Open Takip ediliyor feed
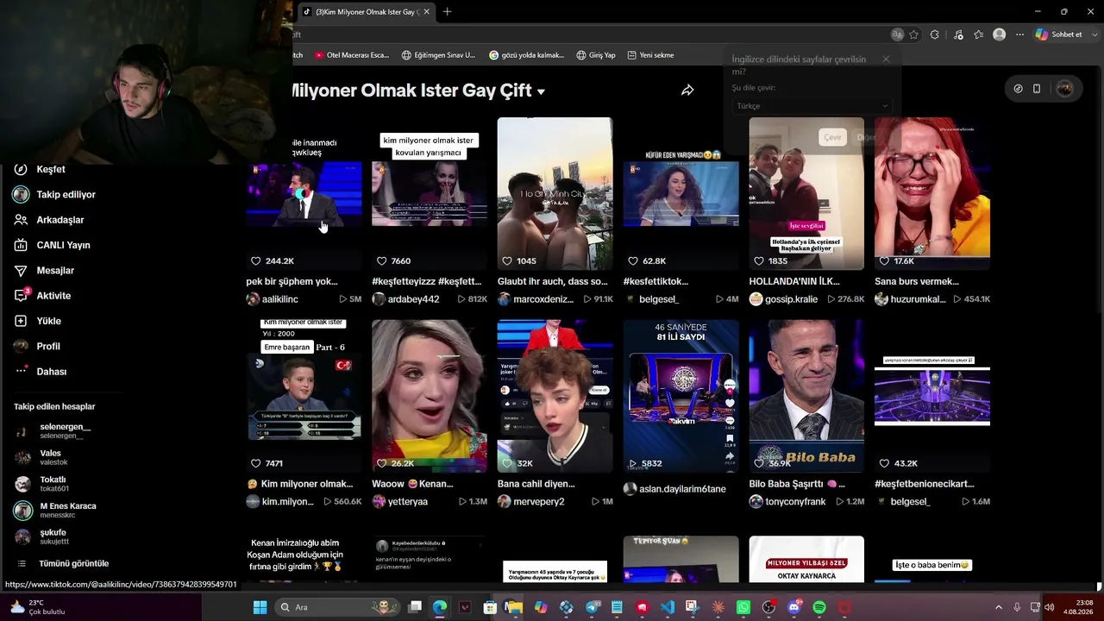1104x621 pixels. [54, 195]
